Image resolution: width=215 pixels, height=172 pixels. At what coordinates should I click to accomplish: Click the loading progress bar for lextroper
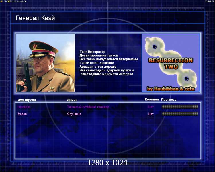point(180,107)
